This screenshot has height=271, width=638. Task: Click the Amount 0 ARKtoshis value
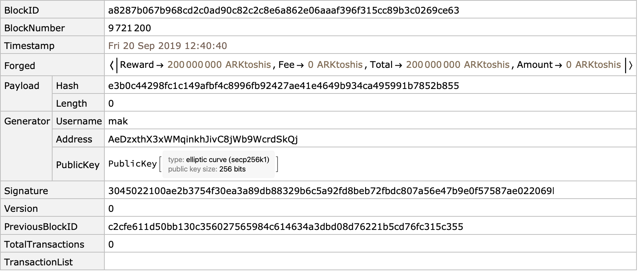(x=593, y=64)
